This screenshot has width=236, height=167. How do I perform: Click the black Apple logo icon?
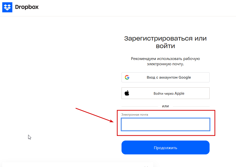[127, 93]
